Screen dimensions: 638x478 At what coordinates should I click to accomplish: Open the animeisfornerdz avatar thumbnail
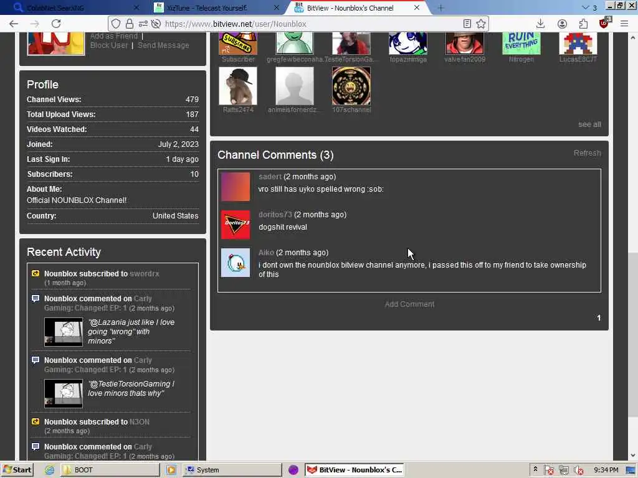(295, 86)
